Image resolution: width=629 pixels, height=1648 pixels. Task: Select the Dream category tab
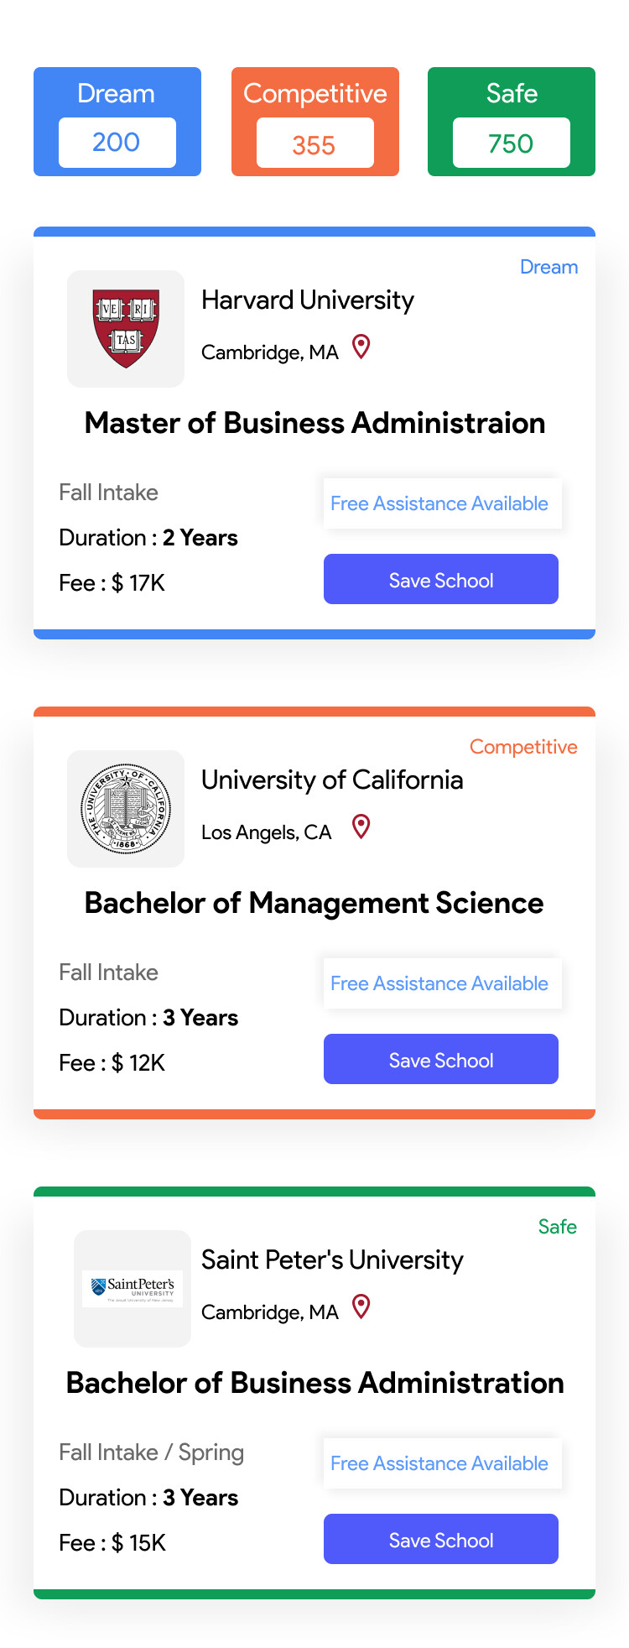click(117, 92)
